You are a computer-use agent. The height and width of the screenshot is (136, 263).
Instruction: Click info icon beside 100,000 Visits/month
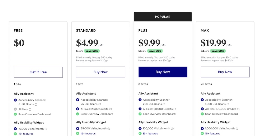point(173,129)
